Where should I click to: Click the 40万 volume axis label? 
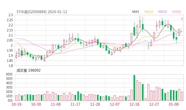pyautogui.click(x=9, y=83)
